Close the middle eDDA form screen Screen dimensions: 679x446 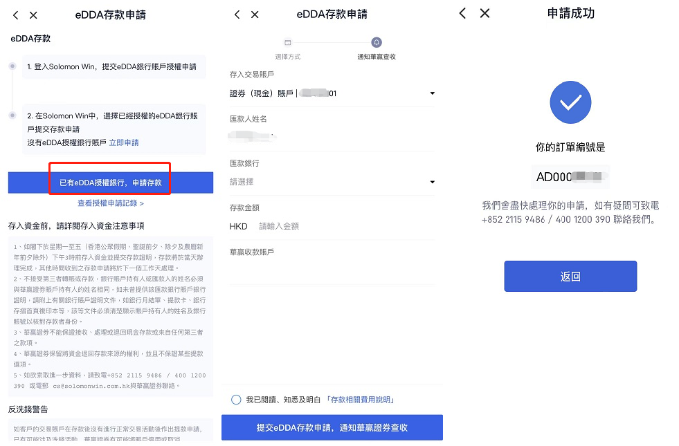(x=255, y=15)
